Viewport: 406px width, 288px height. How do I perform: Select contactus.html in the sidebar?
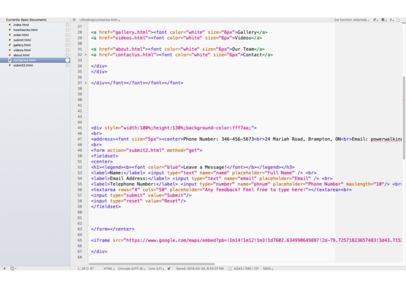click(25, 60)
